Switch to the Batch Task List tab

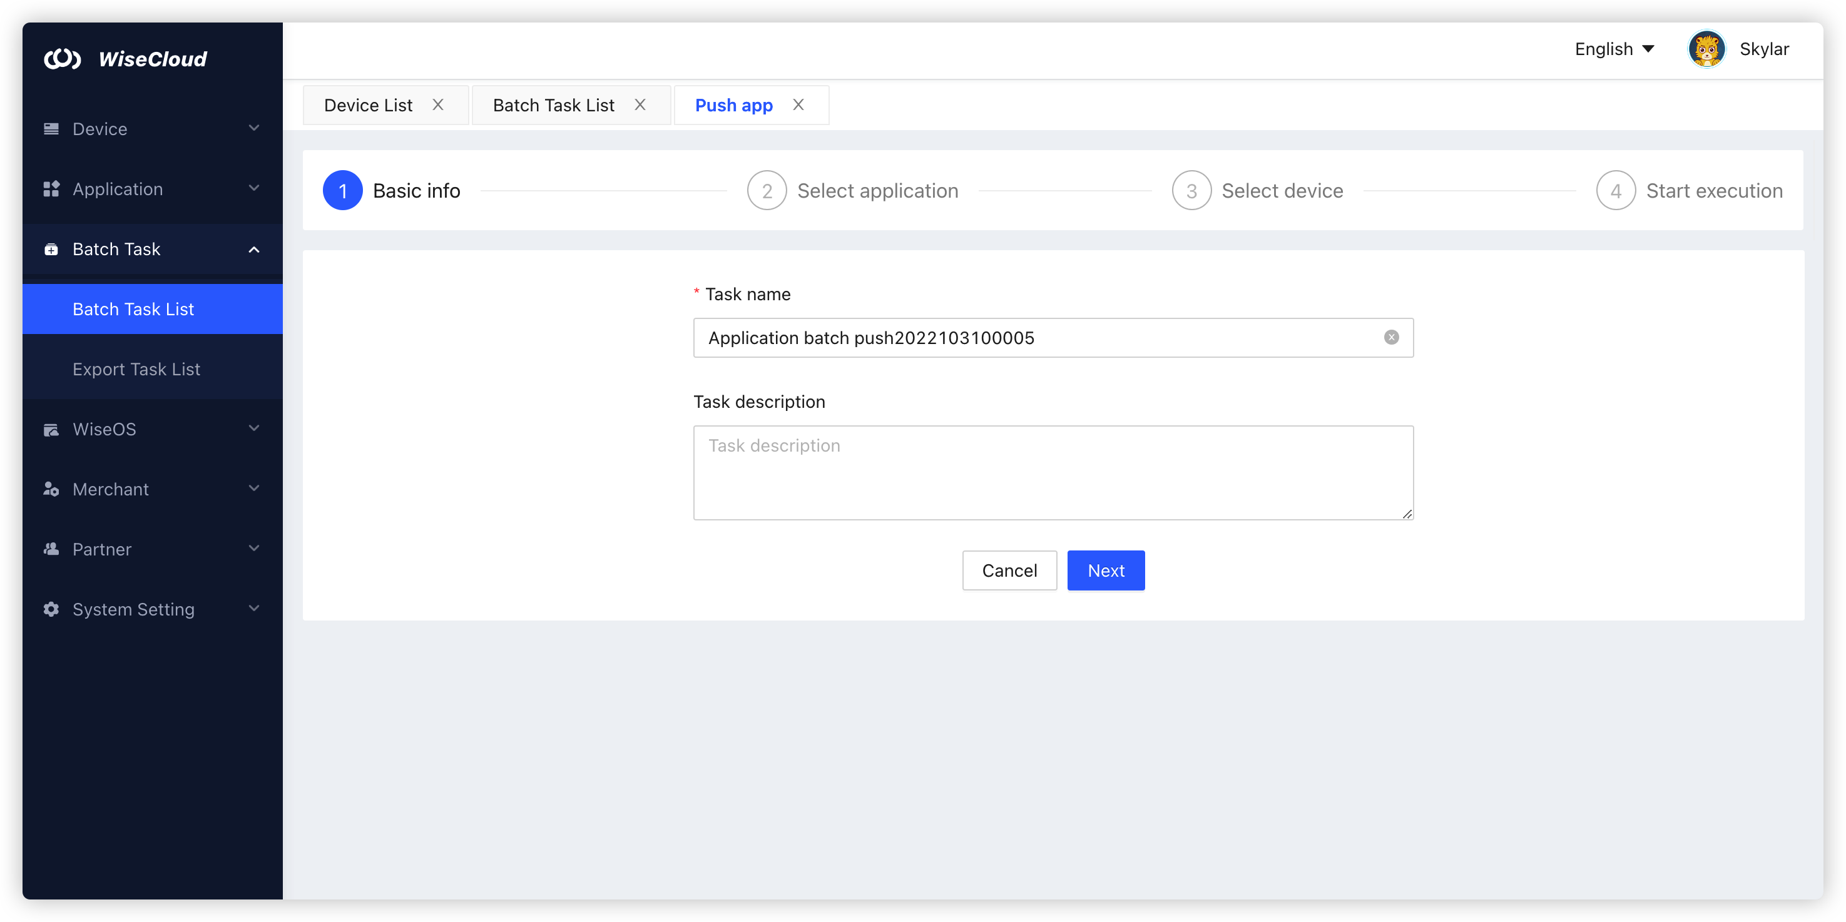coord(553,104)
